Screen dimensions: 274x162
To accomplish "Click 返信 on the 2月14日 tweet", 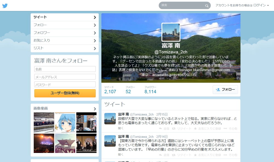I will coord(166,155).
